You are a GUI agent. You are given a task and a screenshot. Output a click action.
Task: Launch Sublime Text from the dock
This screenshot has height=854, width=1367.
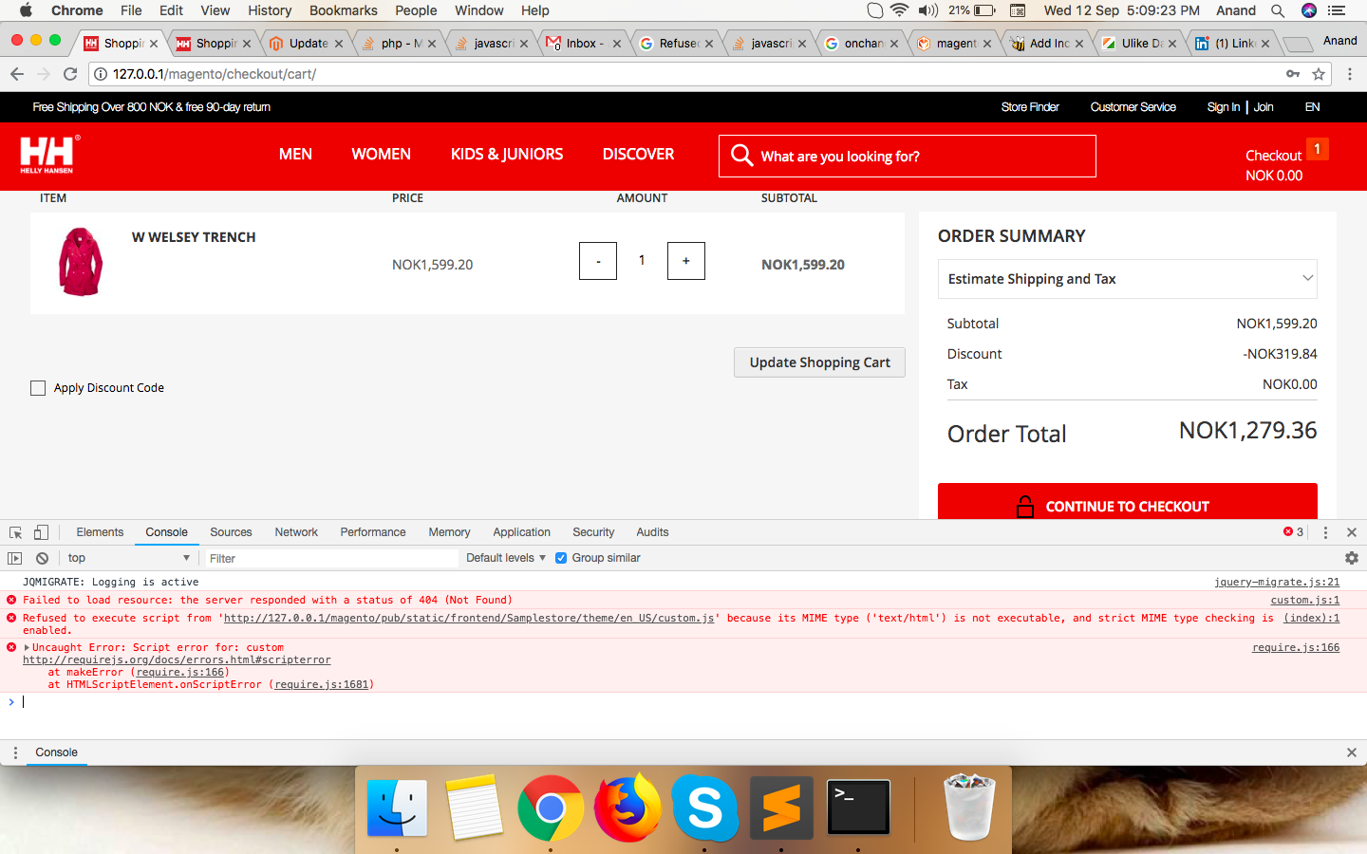pyautogui.click(x=780, y=808)
